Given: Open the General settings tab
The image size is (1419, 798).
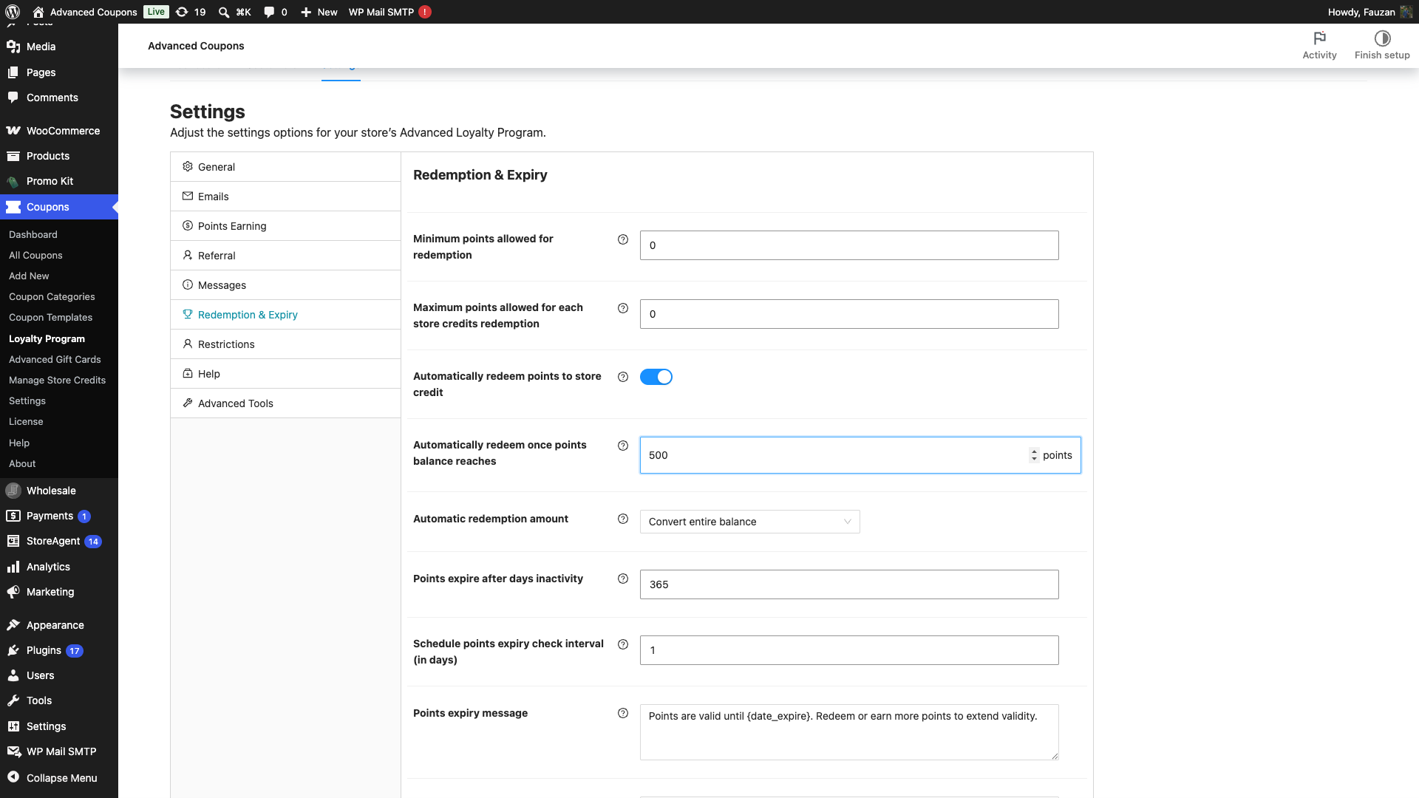Looking at the screenshot, I should click(x=285, y=167).
